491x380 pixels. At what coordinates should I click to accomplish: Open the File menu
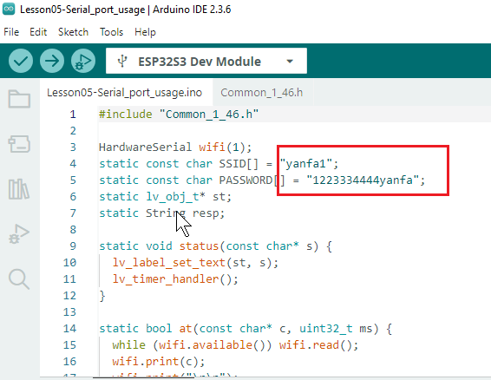point(11,32)
